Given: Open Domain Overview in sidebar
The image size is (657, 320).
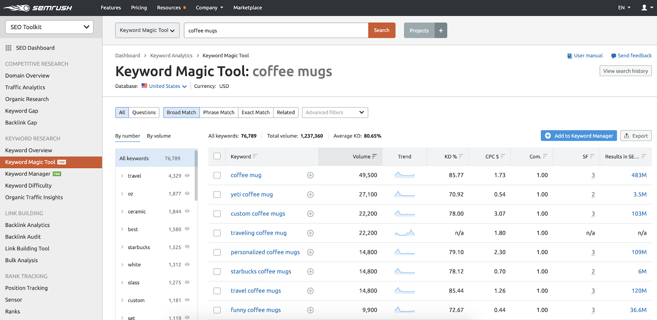Looking at the screenshot, I should click(28, 75).
